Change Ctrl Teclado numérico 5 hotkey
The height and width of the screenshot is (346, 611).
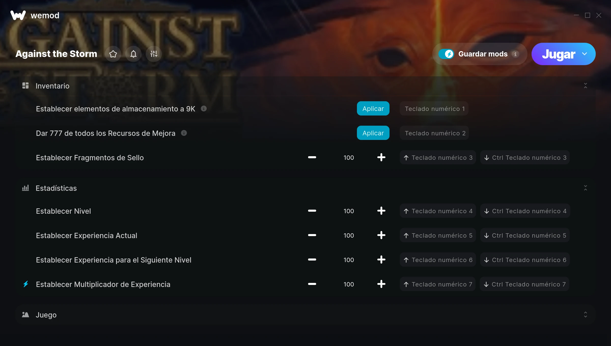point(525,235)
